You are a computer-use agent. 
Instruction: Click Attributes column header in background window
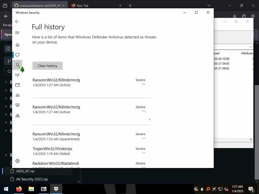(x=247, y=53)
